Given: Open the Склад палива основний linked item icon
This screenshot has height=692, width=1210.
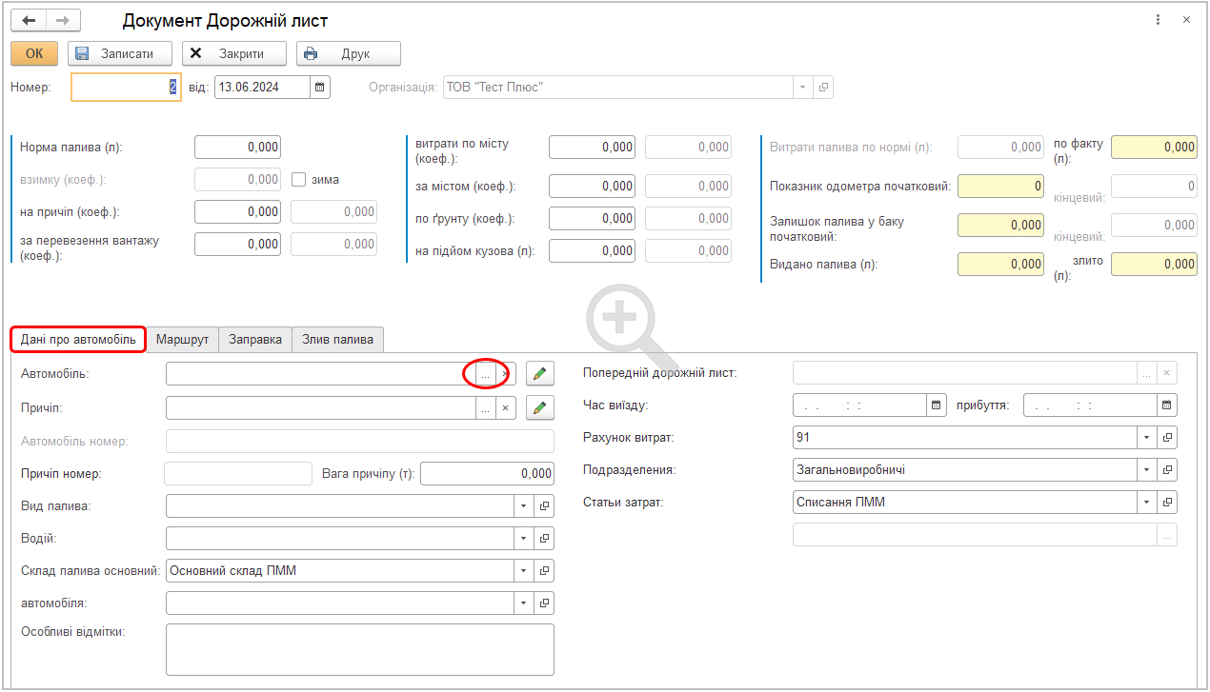Looking at the screenshot, I should coord(544,570).
